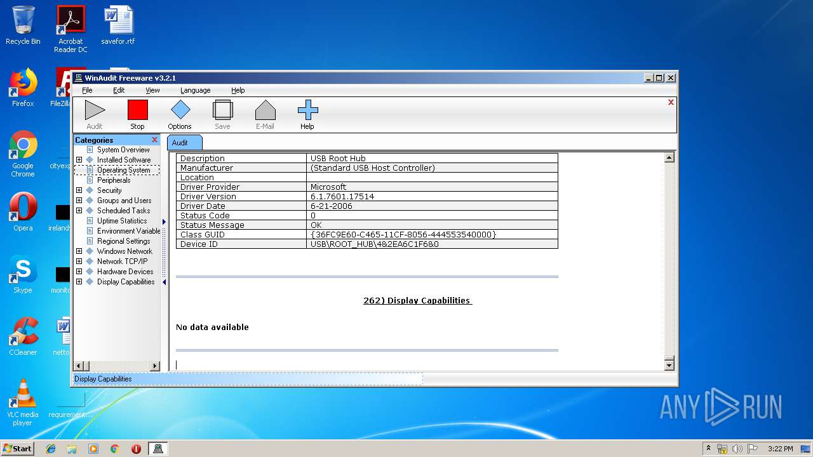Expand the Display Capabilities node
This screenshot has width=813, height=457.
79,282
